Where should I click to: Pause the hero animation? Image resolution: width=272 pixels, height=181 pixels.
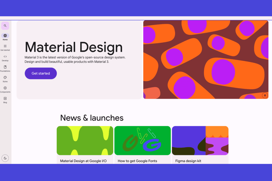[265, 95]
